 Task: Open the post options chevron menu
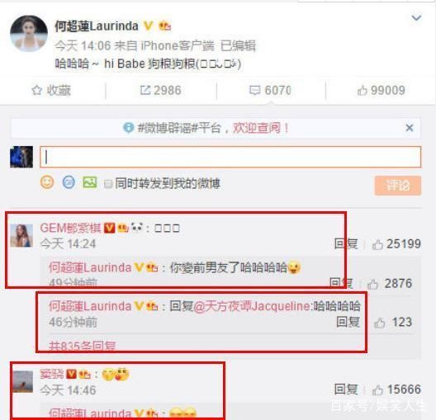pos(416,18)
